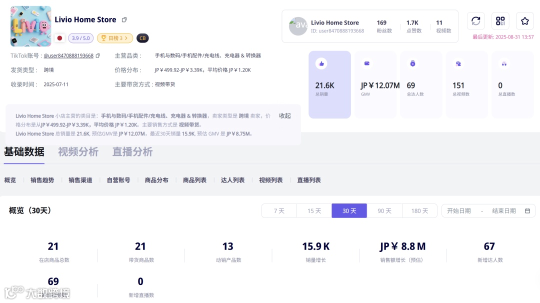This screenshot has width=540, height=303.
Task: Select the total influencers 69 card icon
Action: [x=412, y=63]
